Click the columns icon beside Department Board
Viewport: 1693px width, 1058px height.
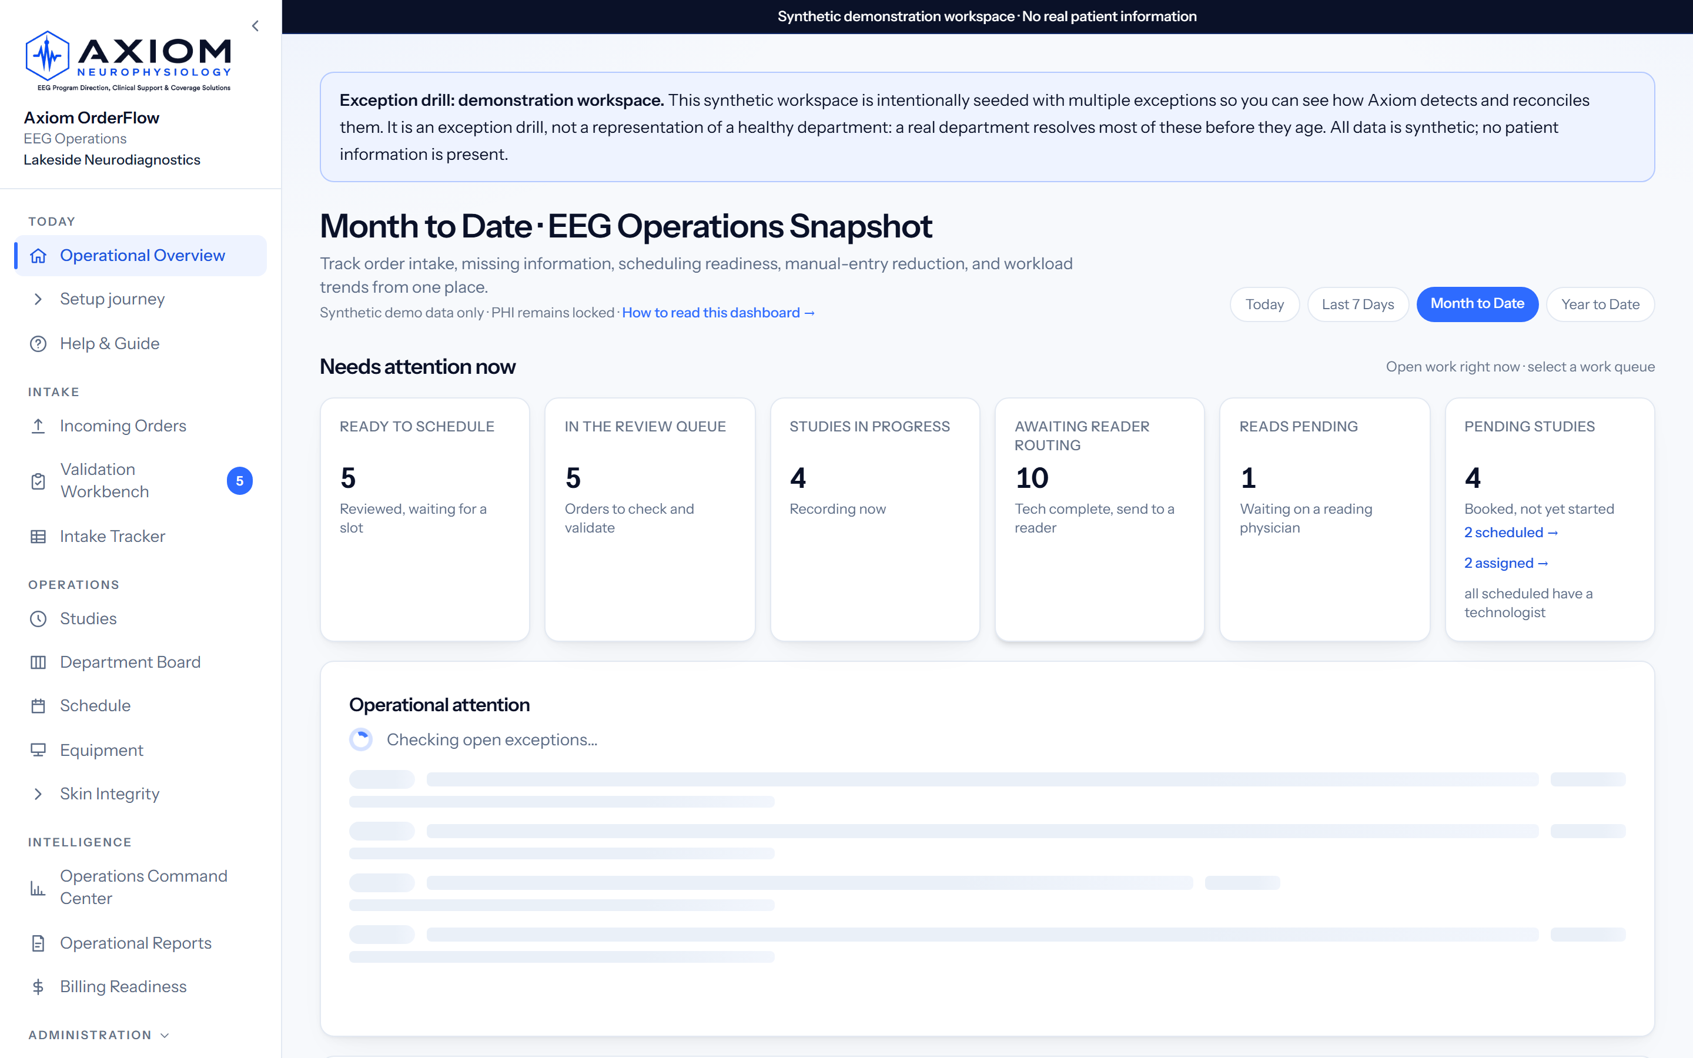(x=38, y=662)
